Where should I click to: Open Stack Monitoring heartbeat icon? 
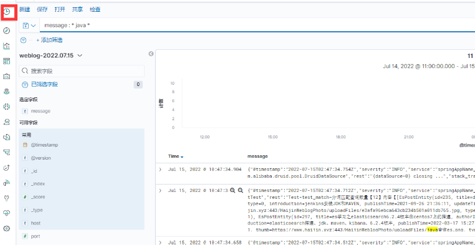[7, 213]
